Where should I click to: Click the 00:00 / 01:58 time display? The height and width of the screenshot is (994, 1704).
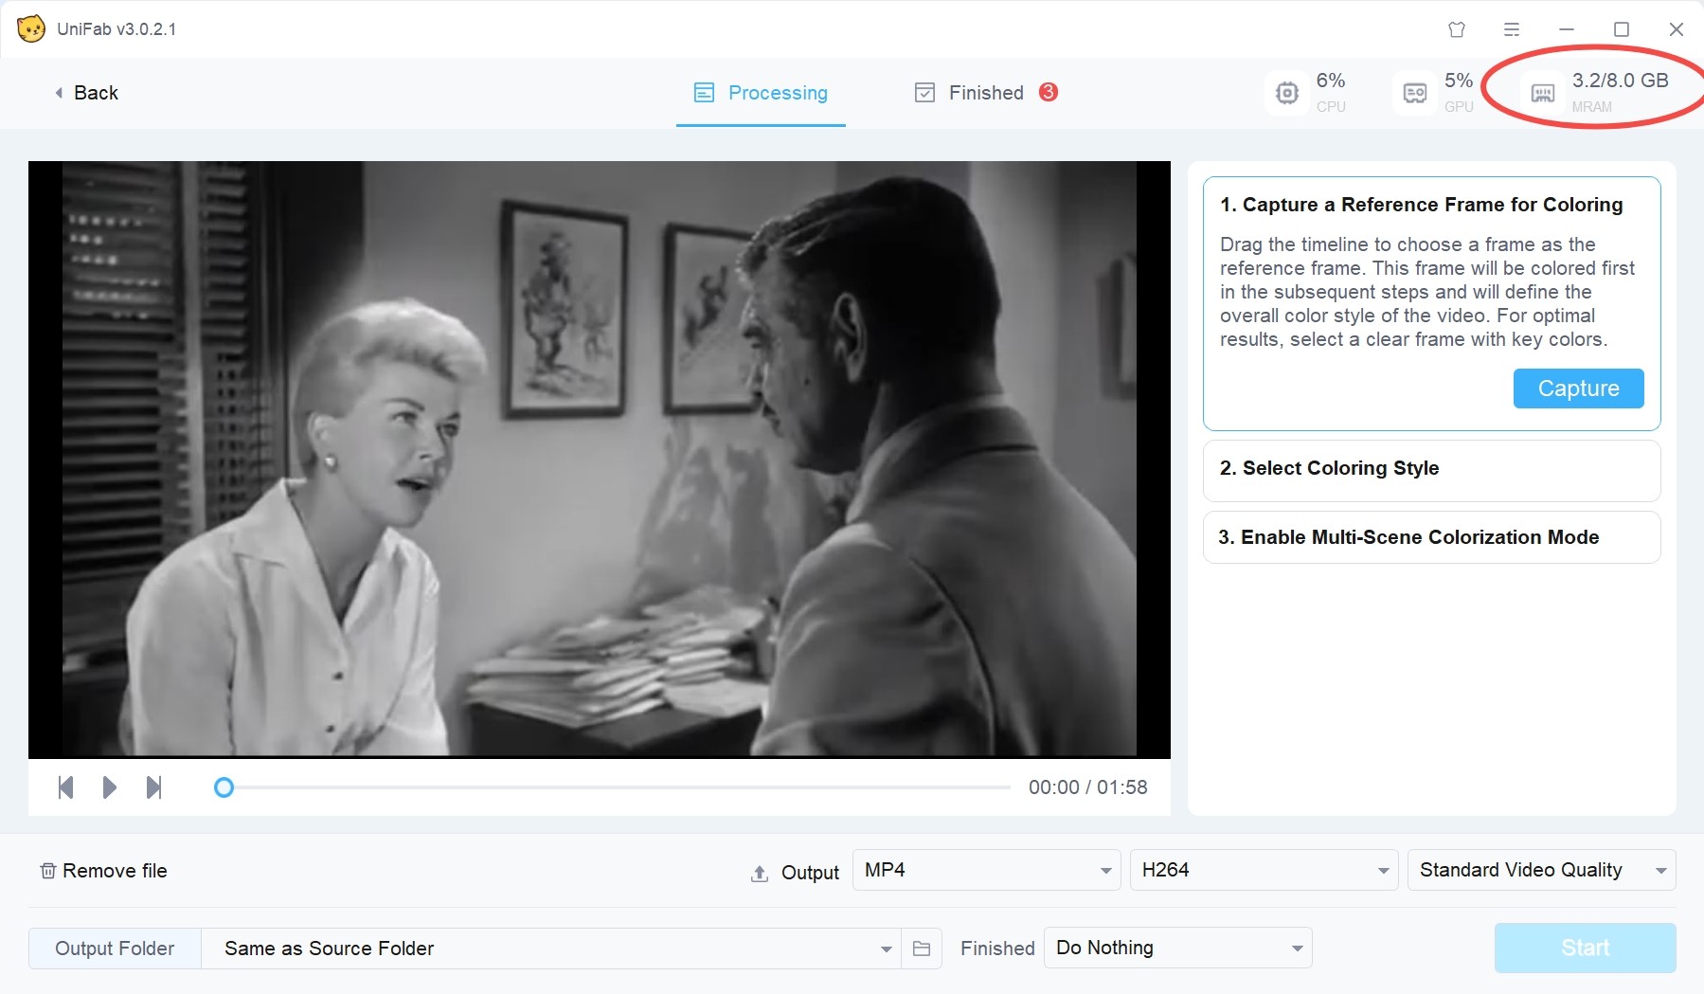pos(1087,787)
